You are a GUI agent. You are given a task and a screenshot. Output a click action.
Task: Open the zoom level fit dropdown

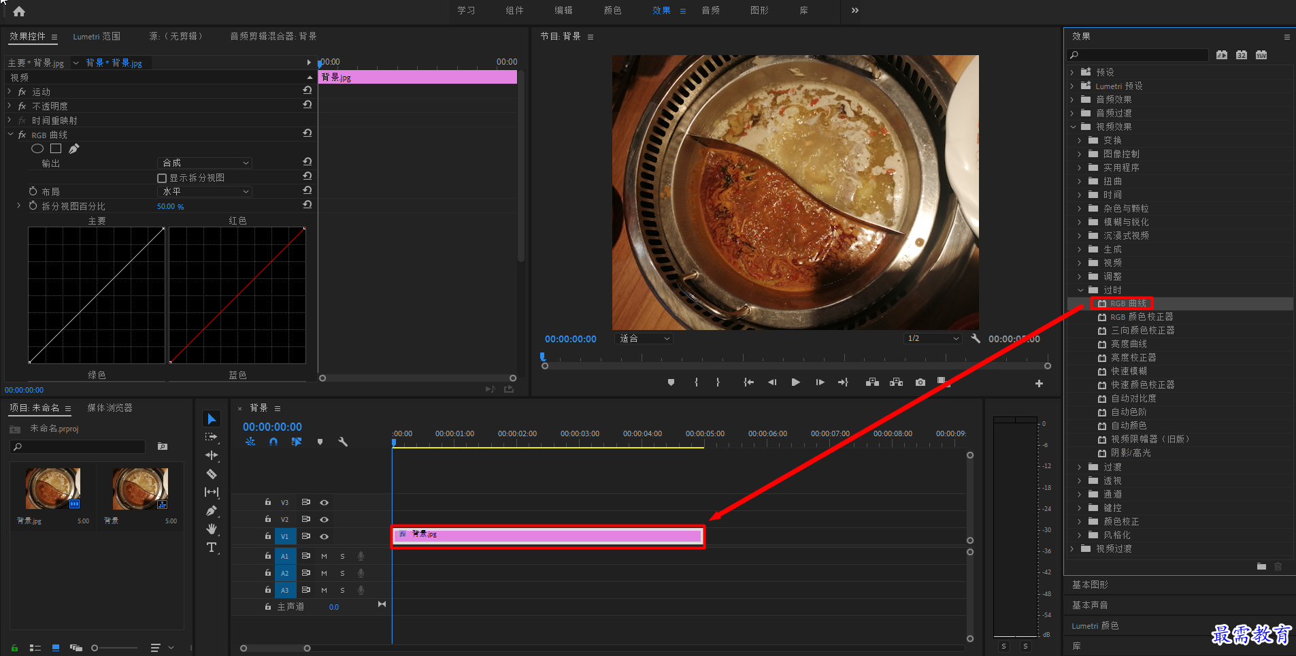[644, 338]
